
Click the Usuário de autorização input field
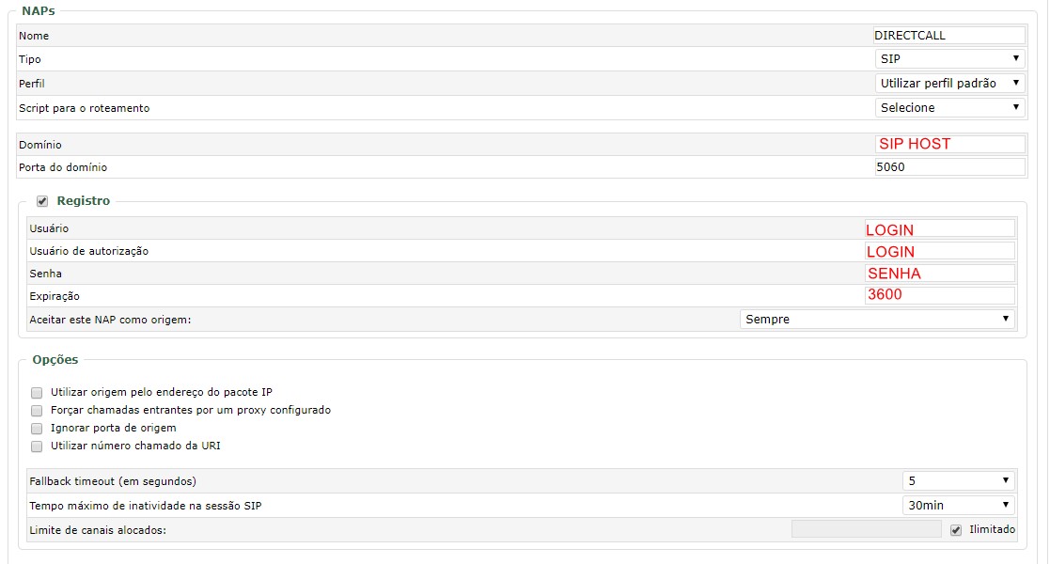coord(939,251)
